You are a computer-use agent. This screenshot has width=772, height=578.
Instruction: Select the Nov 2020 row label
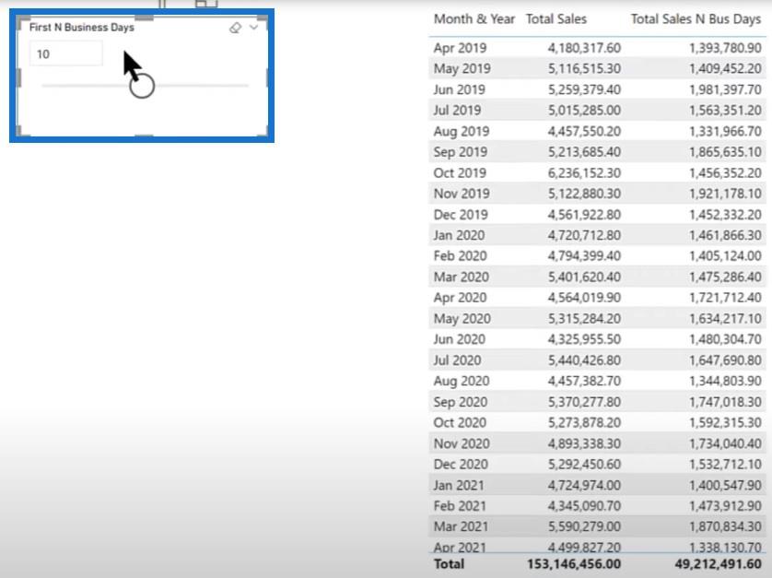pos(462,443)
